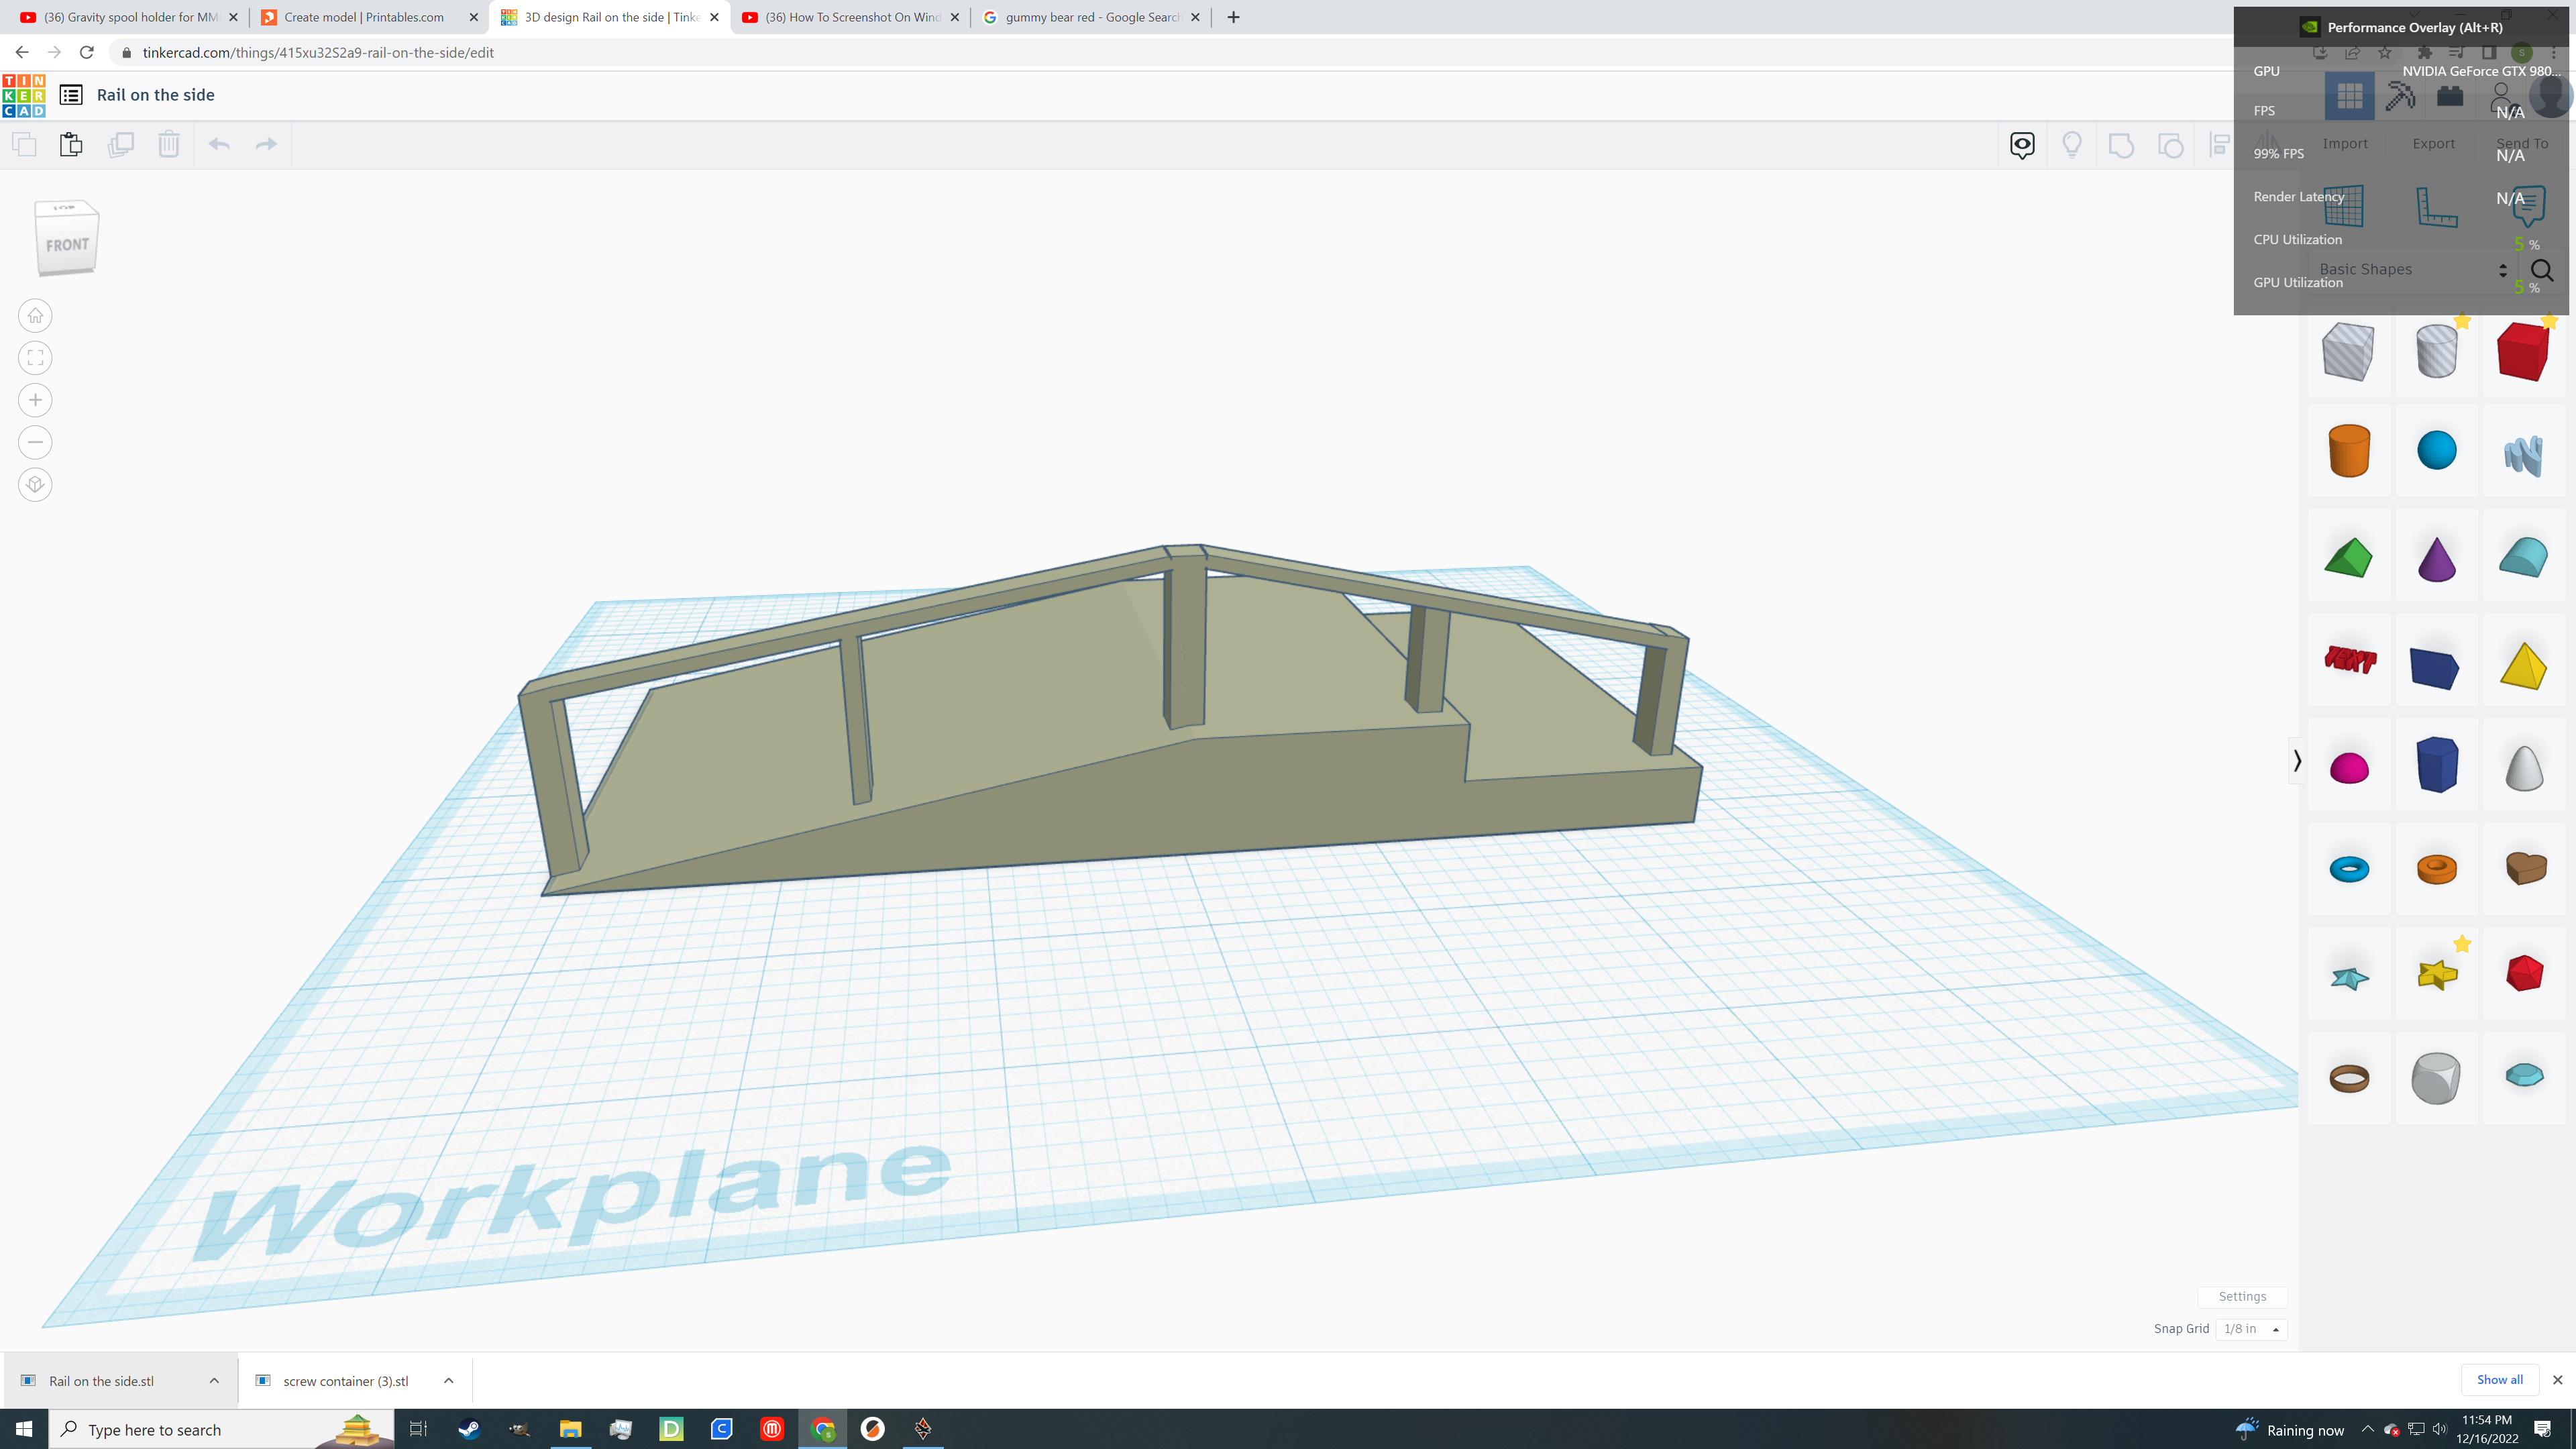Click the Paste clipboard icon
Viewport: 2576px width, 1449px height.
(71, 144)
